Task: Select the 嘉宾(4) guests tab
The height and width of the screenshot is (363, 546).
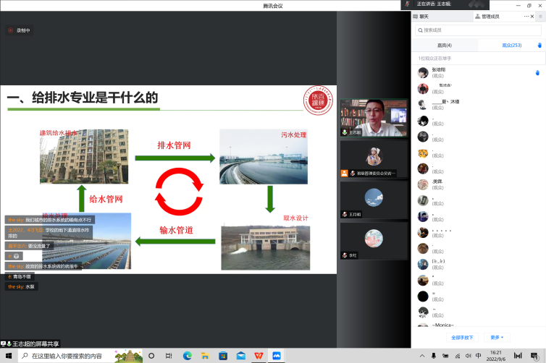Action: 445,46
